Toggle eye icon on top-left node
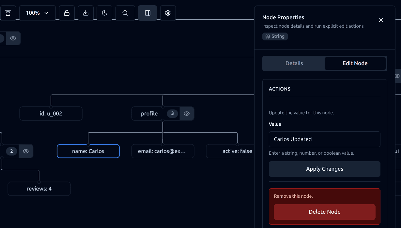Screen dimensions: 401x228 [13, 38]
